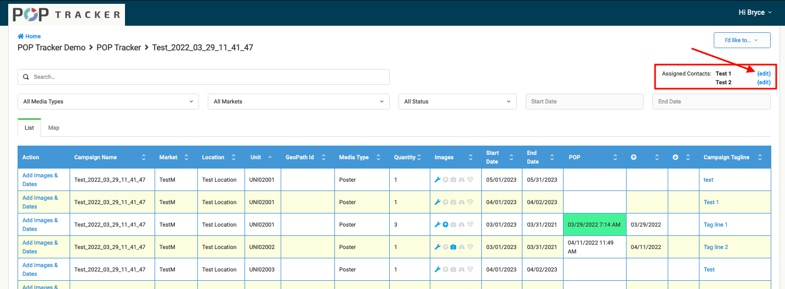Click the wrench icon in the Tag line 1 row
785x289 pixels.
[437, 224]
